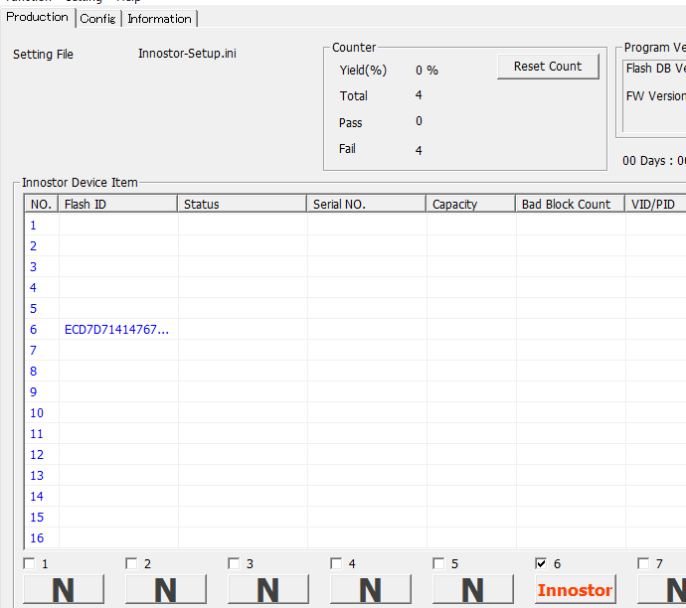Click the Yield(%) label

click(x=363, y=71)
